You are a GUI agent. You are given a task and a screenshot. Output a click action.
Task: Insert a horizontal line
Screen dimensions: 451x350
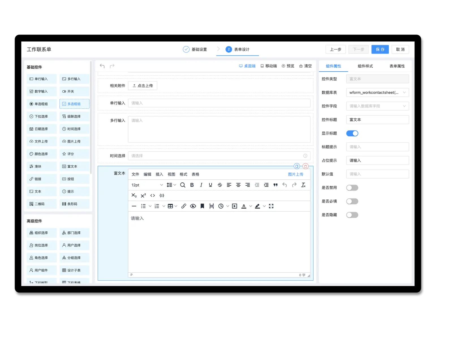[134, 206]
